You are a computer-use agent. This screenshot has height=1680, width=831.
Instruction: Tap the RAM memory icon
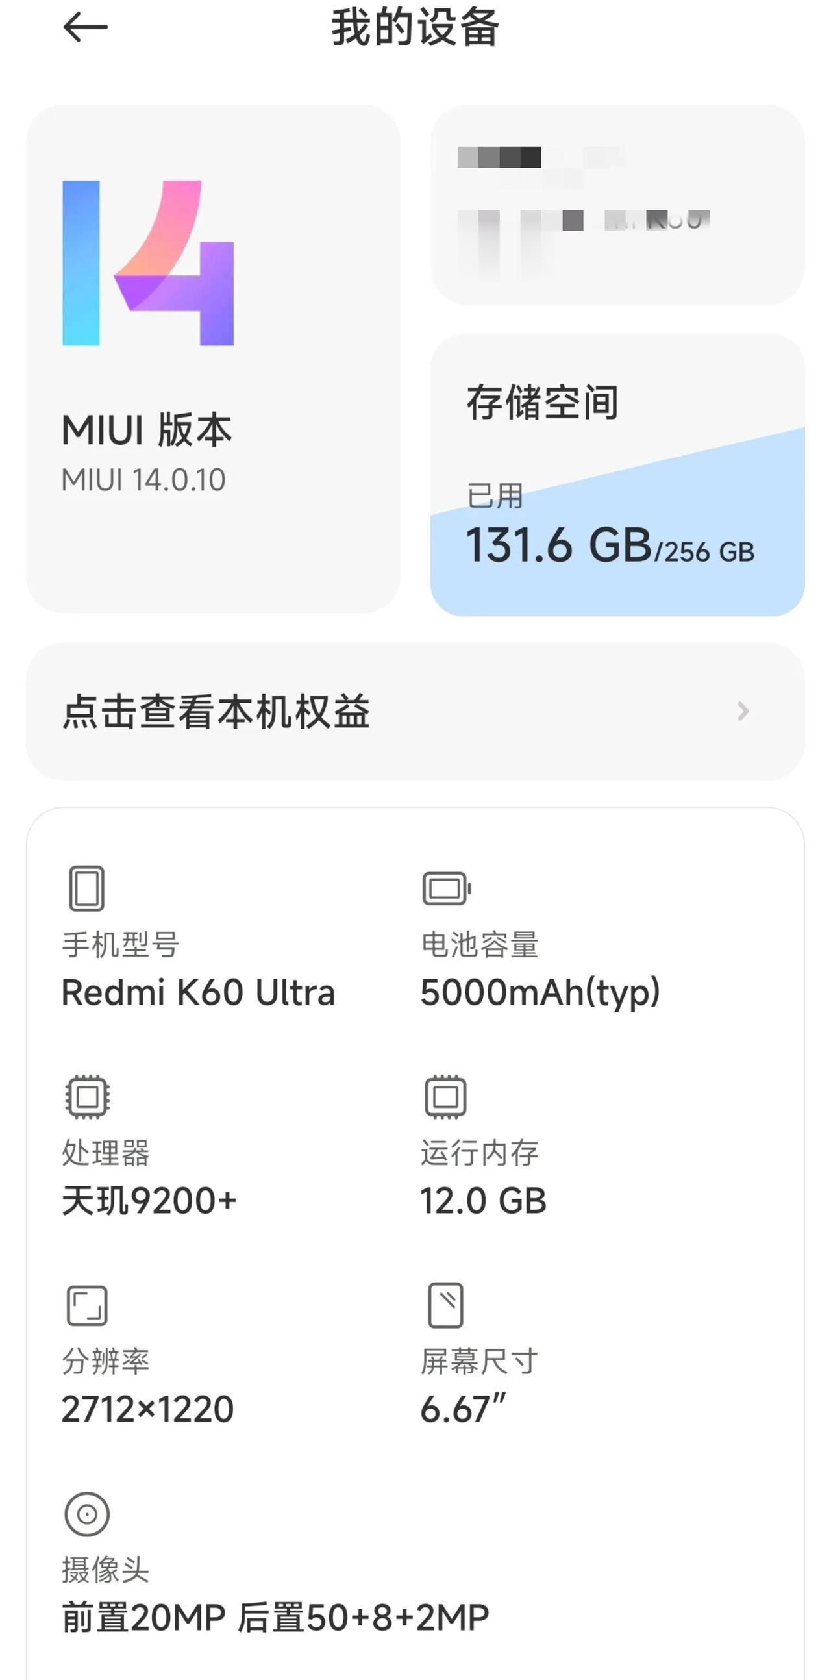pyautogui.click(x=446, y=1097)
